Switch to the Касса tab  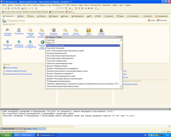(30, 16)
